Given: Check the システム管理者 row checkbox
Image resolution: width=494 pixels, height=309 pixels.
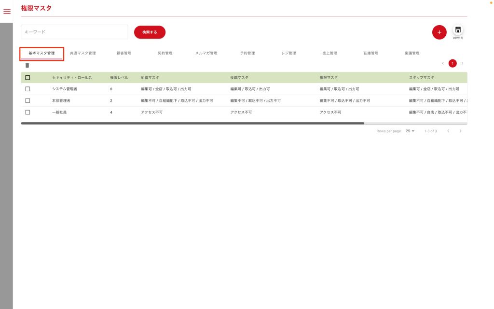Looking at the screenshot, I should [x=27, y=89].
